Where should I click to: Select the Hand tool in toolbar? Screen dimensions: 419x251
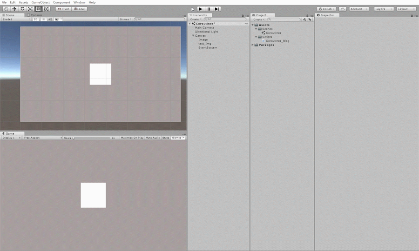tap(6, 9)
